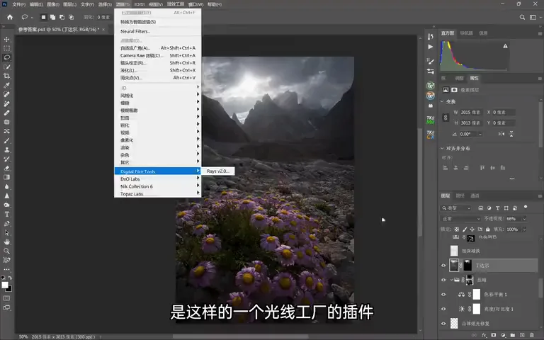Viewport: 544px width, 340px height.
Task: Open the opacity 66% dropdown arrow
Action: pyautogui.click(x=524, y=219)
